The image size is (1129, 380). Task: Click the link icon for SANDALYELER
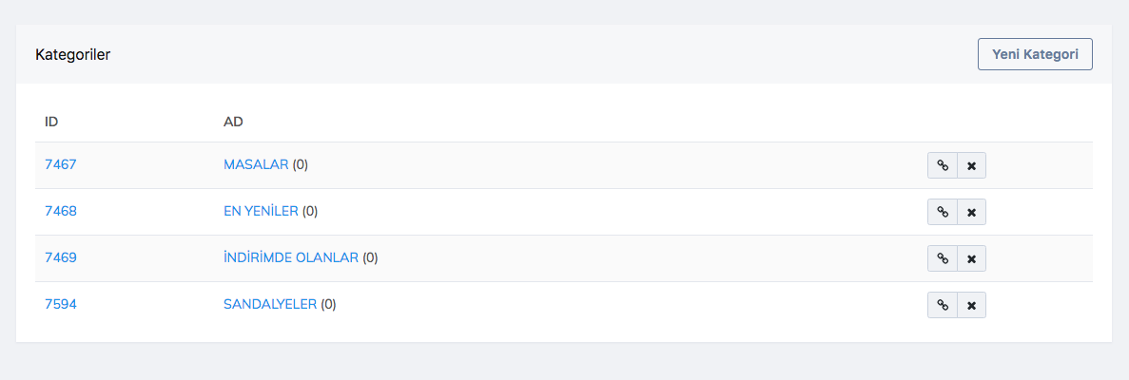[943, 305]
